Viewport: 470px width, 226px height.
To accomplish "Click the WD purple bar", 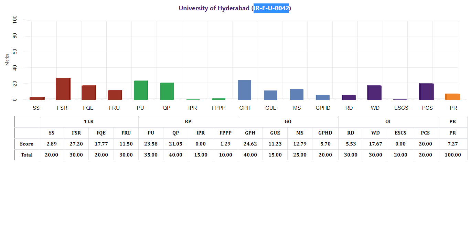I will tap(374, 92).
